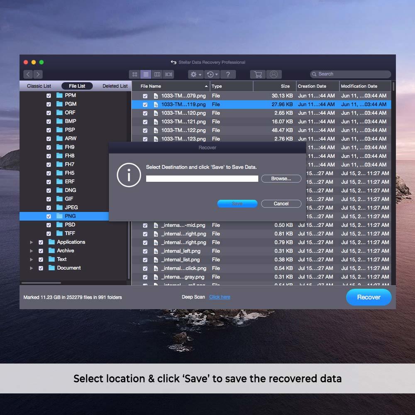Expand the Document folder tree

point(31,268)
